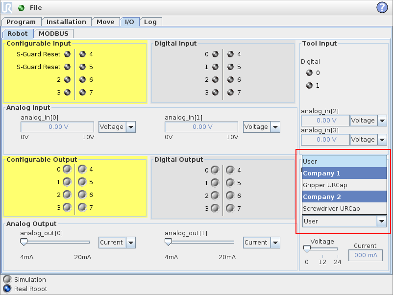393x295 pixels.
Task: Click Digital Input indicator 4
Action: click(230, 54)
